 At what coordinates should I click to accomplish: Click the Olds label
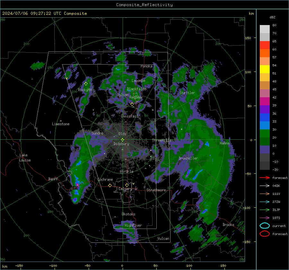(122, 134)
